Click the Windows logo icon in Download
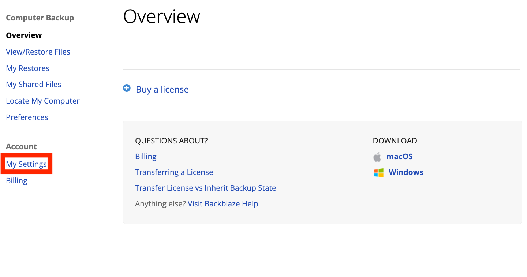The image size is (527, 277). coord(378,173)
